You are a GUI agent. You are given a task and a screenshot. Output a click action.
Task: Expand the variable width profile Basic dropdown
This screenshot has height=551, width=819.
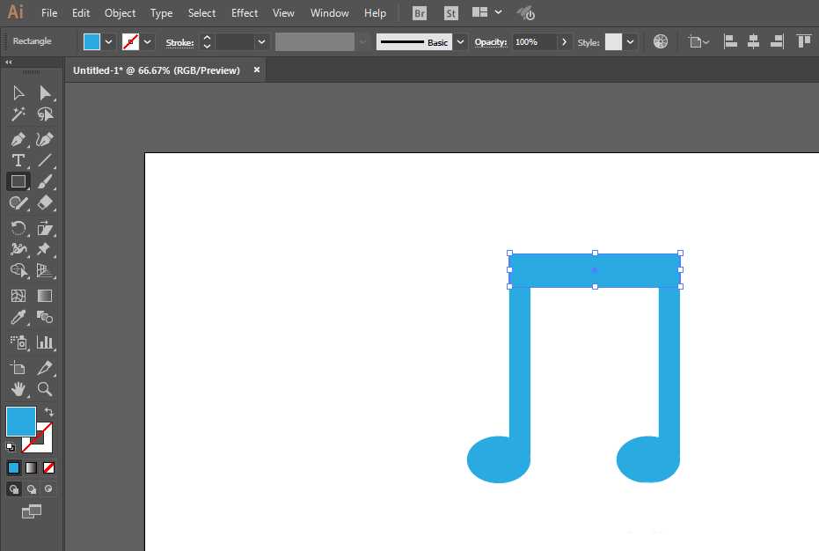462,41
